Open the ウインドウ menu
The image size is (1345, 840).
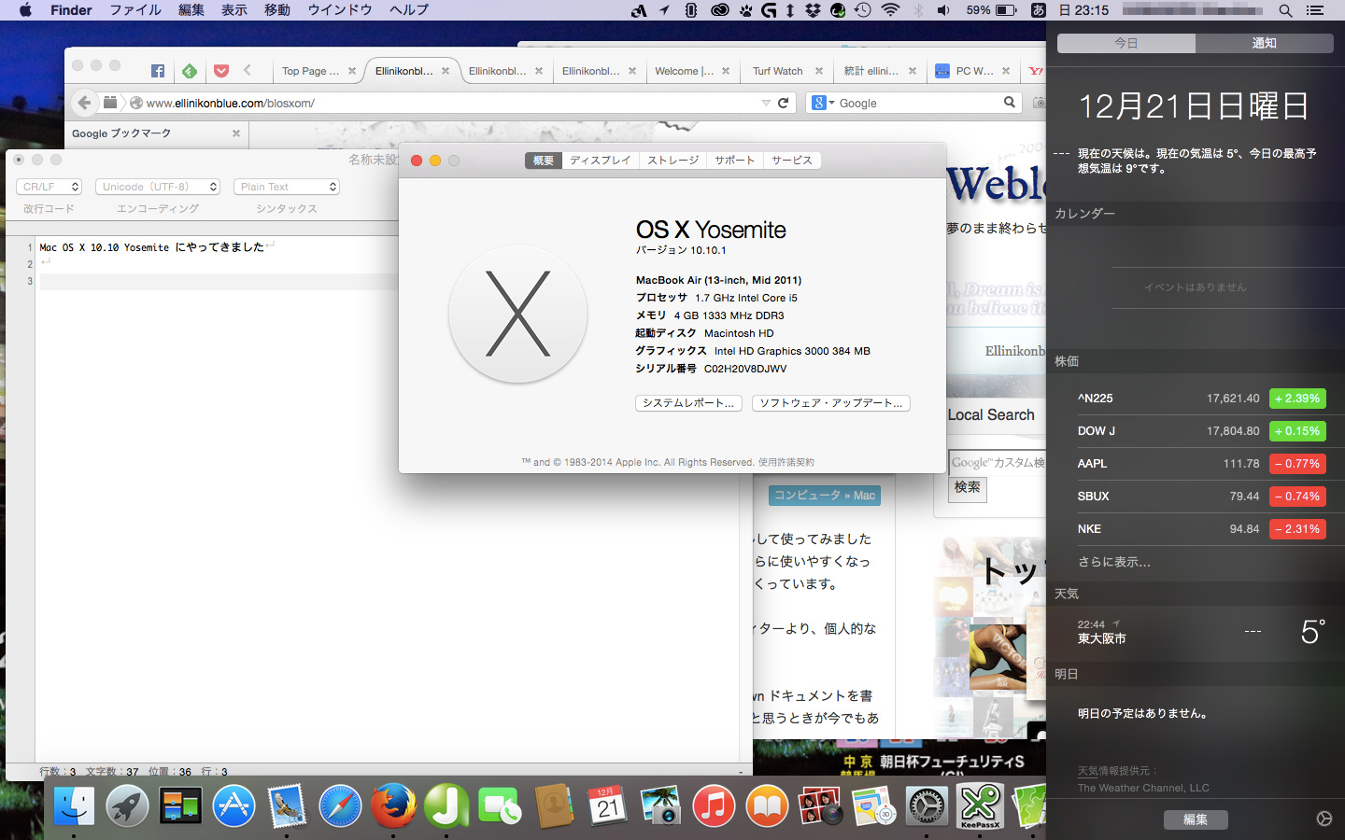[x=340, y=10]
